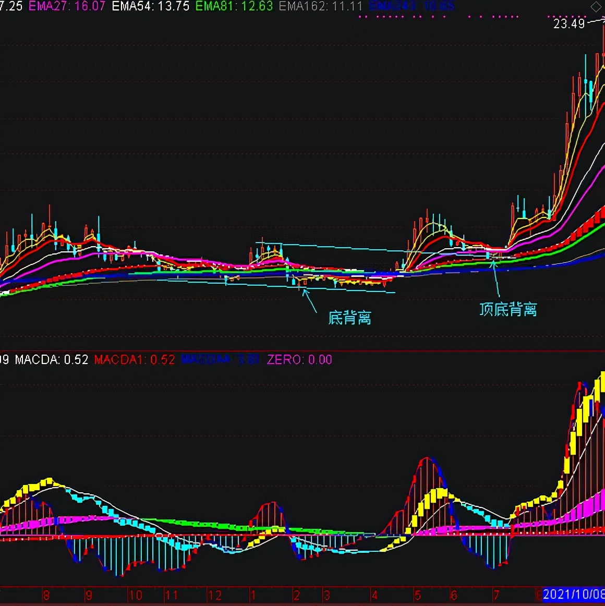
Task: Click month 5 on time axis
Action: [417, 595]
